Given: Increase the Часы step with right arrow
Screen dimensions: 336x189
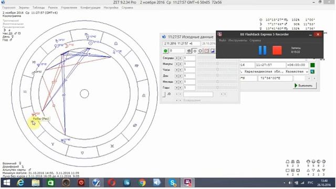Looking at the screenshot, I should (181, 70).
